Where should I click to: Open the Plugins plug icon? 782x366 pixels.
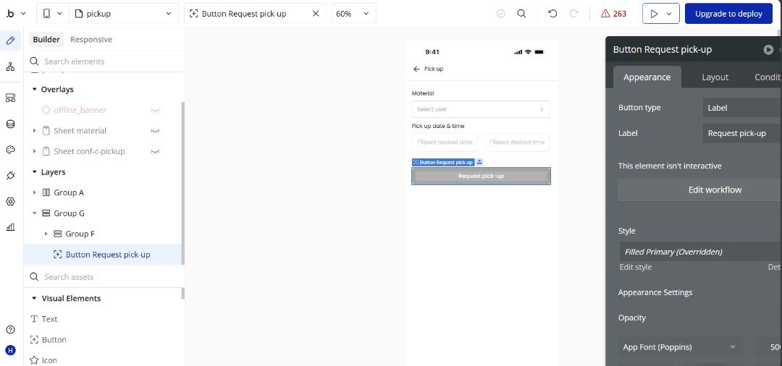point(10,175)
